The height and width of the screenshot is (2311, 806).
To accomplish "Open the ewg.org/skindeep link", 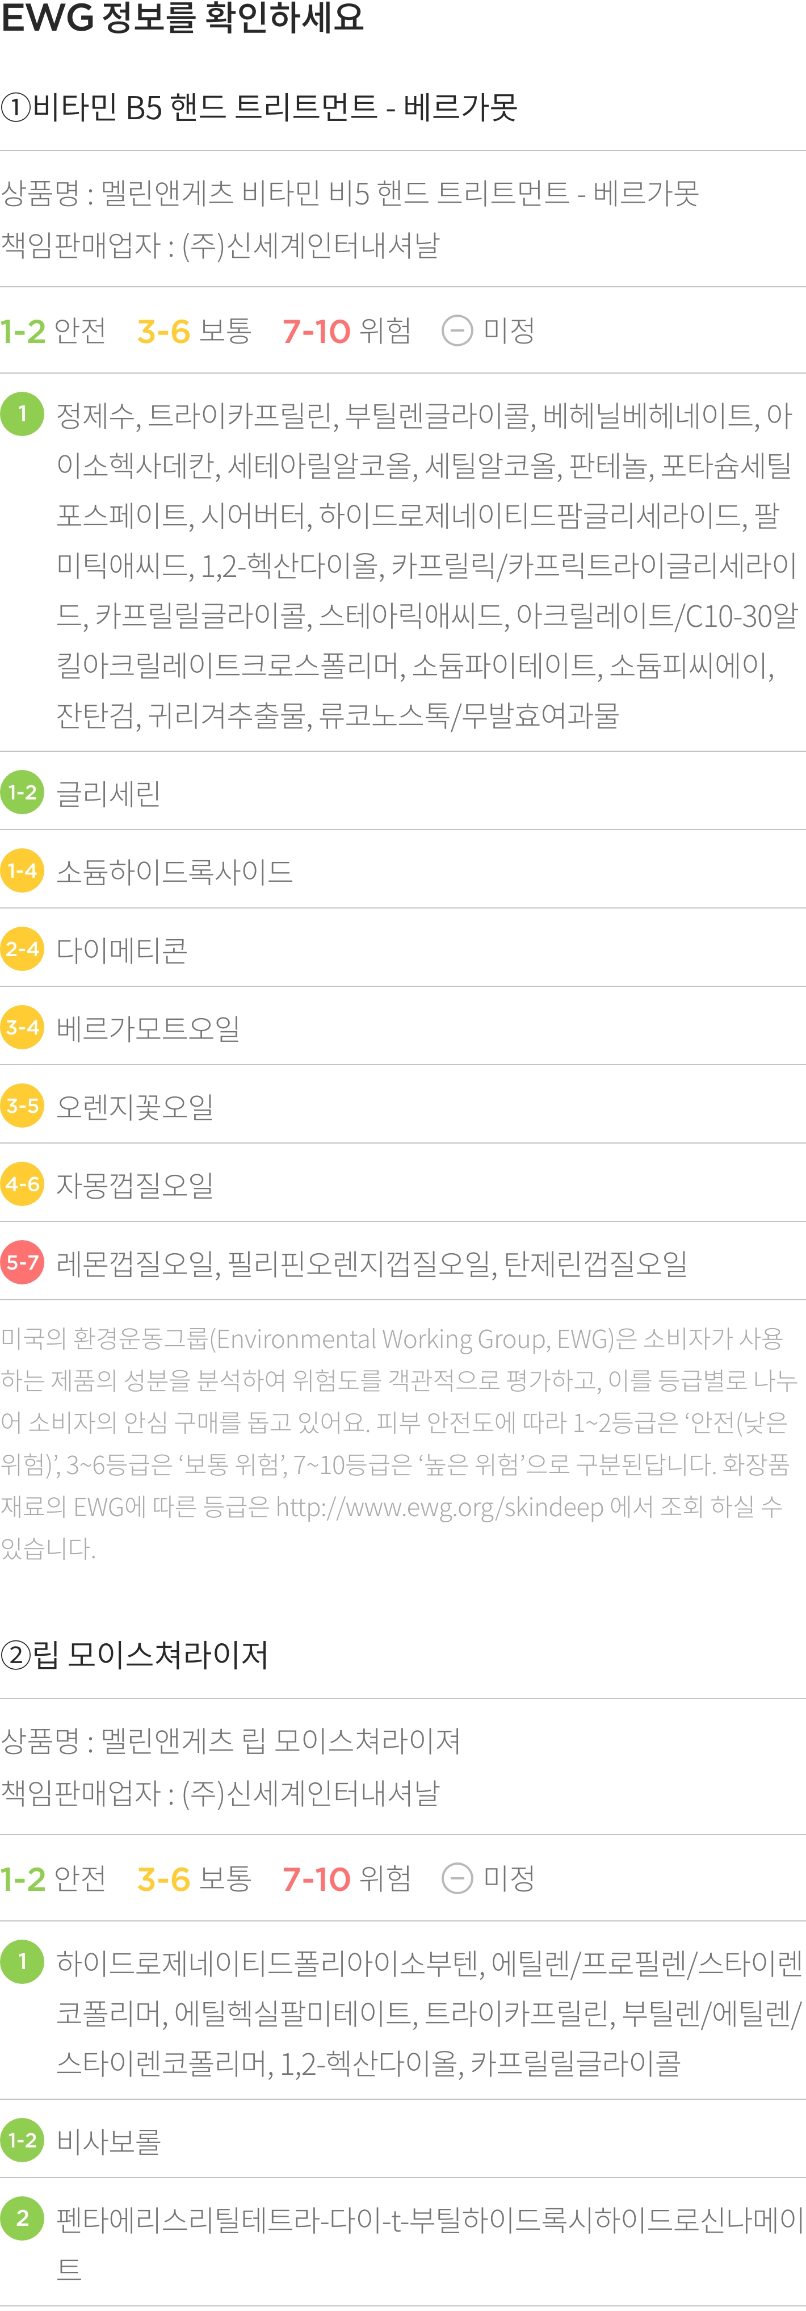I will click(439, 1506).
